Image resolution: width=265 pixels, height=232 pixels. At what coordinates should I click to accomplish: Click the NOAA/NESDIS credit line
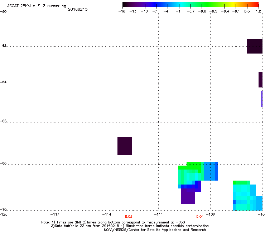tap(155, 230)
